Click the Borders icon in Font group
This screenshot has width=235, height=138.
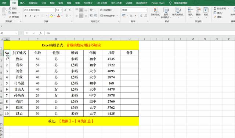(x=43, y=16)
